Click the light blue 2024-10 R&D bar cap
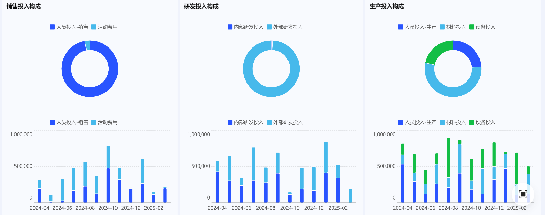This screenshot has width=545, height=215. point(290,193)
